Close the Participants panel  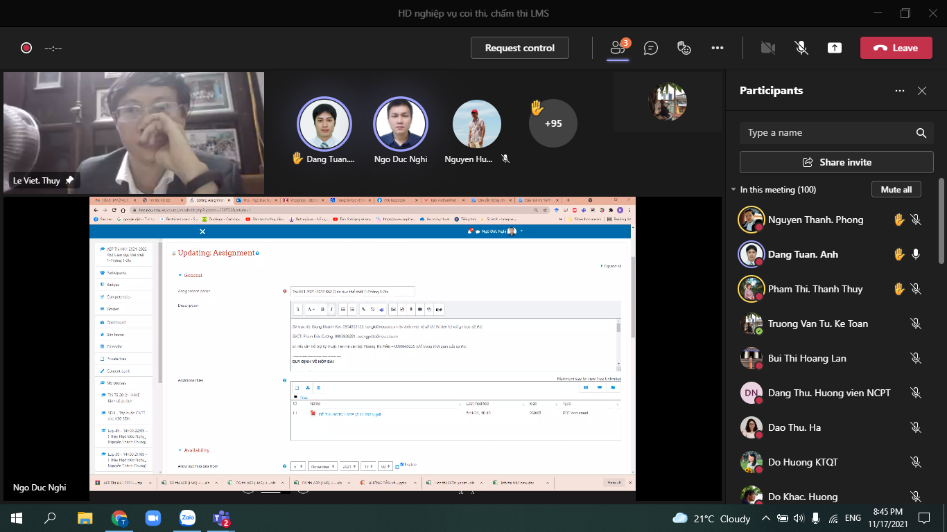[x=921, y=91]
